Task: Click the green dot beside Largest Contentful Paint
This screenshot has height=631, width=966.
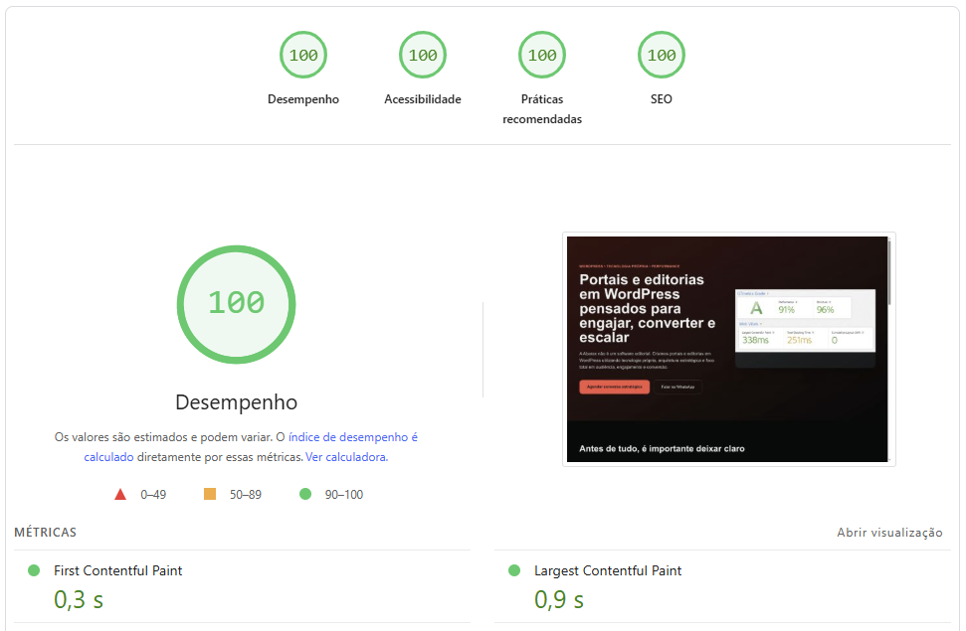Action: [514, 570]
